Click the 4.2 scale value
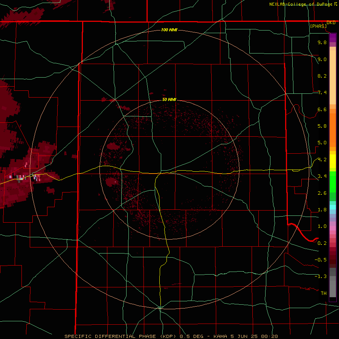 322,160
